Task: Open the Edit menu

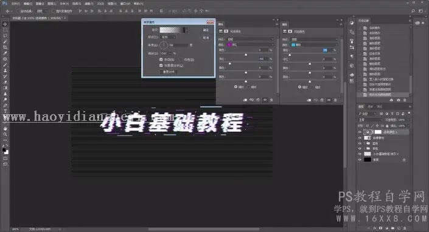Action: (x=27, y=4)
